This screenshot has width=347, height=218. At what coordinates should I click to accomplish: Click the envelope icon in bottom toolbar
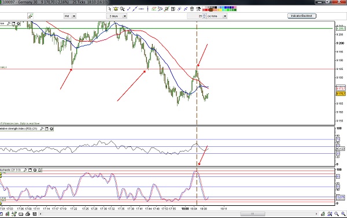tap(21, 214)
